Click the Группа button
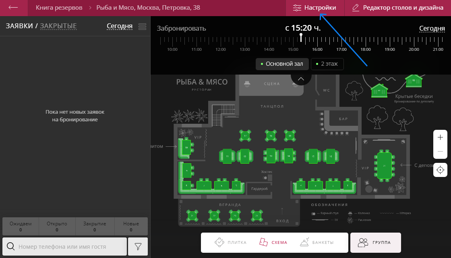This screenshot has height=258, width=451. click(x=375, y=242)
